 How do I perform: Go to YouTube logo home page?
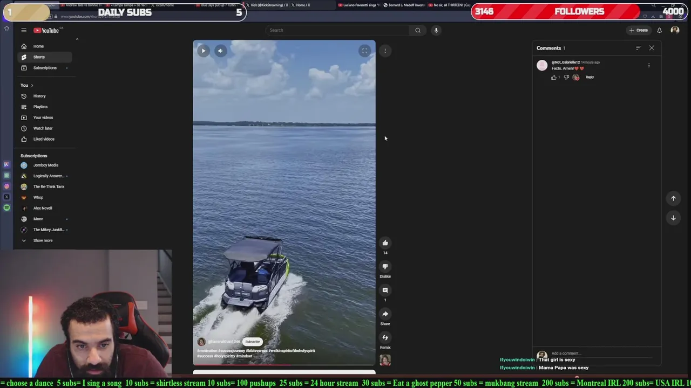46,30
